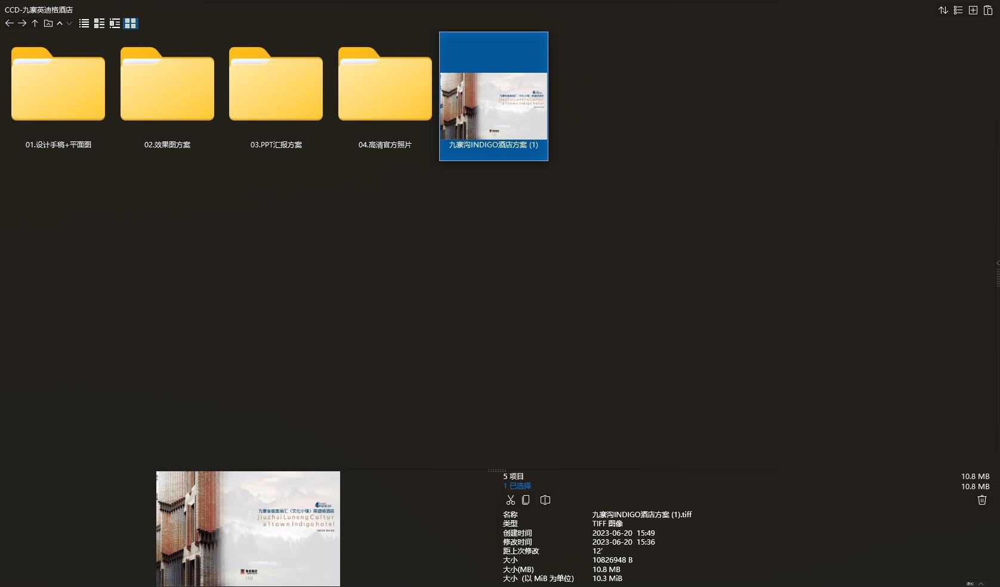
Task: Click the folder root navigation icon
Action: pyautogui.click(x=48, y=23)
